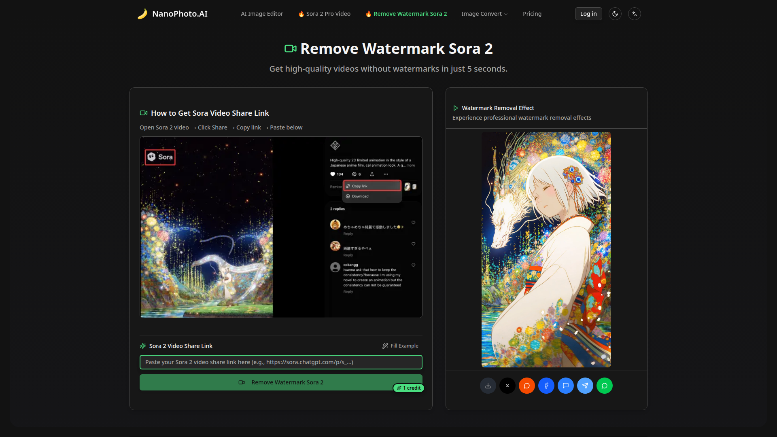Go to the AI Image Editor tab
Image resolution: width=777 pixels, height=437 pixels.
click(262, 13)
